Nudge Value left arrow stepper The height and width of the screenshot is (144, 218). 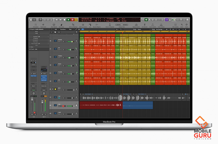tap(116, 25)
